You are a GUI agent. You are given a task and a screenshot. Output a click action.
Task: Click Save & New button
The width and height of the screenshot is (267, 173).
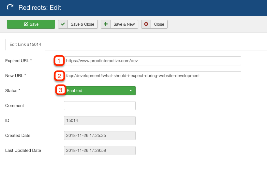coord(119,24)
